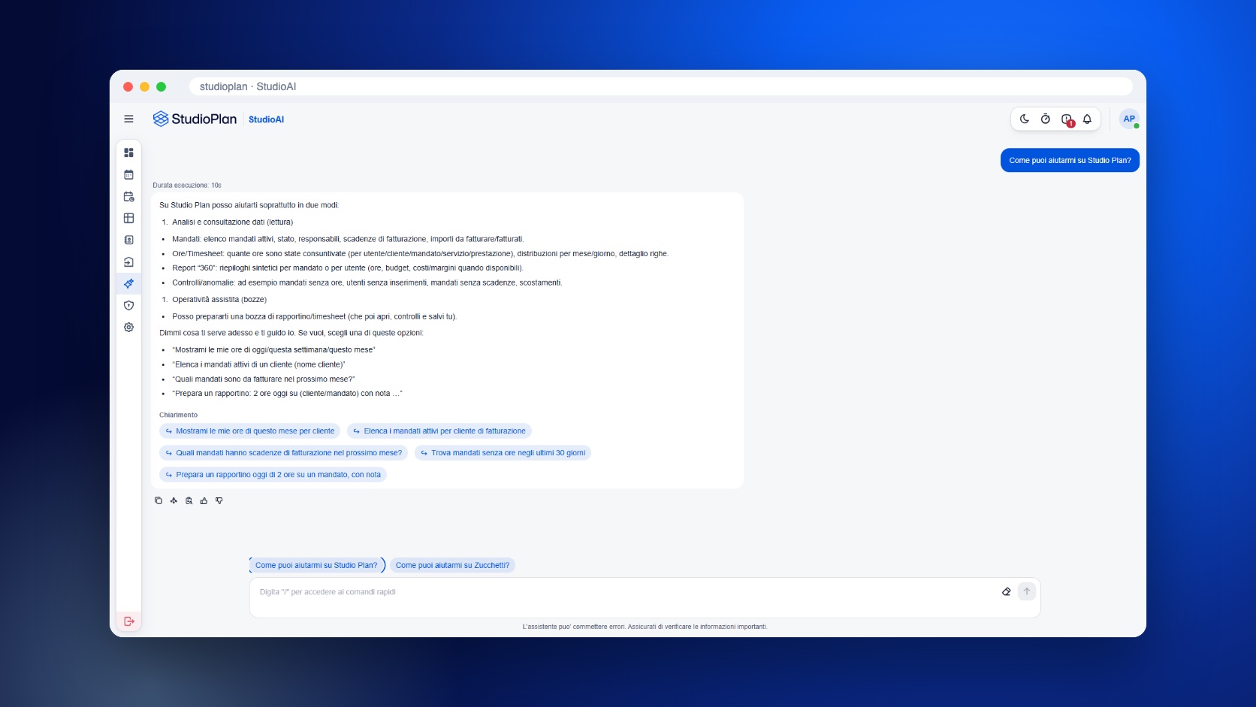Give the response a thumbs up
Viewport: 1256px width, 707px height.
tap(204, 500)
